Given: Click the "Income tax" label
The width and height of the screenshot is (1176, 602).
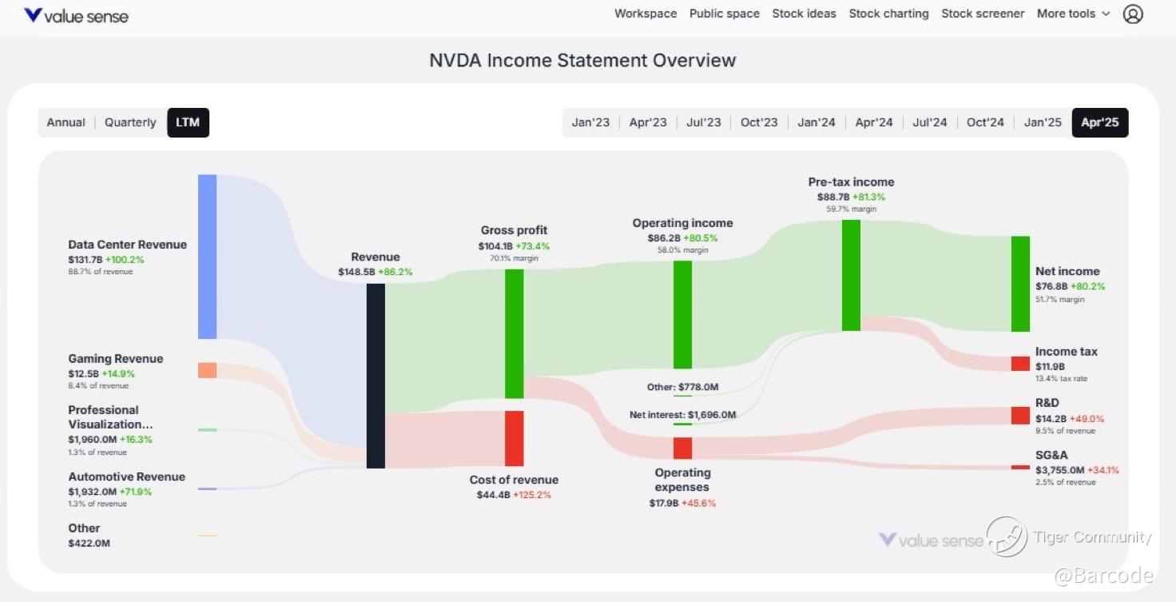Looking at the screenshot, I should [x=1067, y=351].
